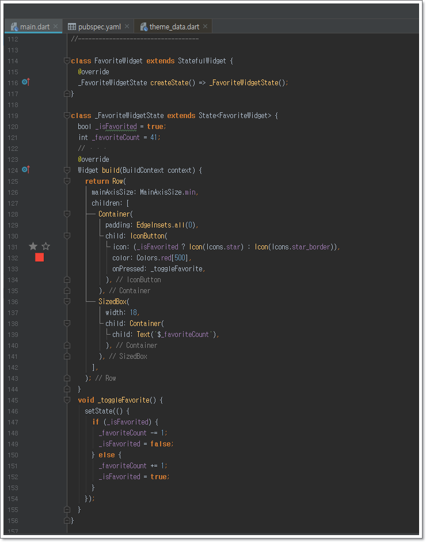The image size is (426, 542).
Task: Click MainAxisSize.min on line 126
Action: click(168, 192)
